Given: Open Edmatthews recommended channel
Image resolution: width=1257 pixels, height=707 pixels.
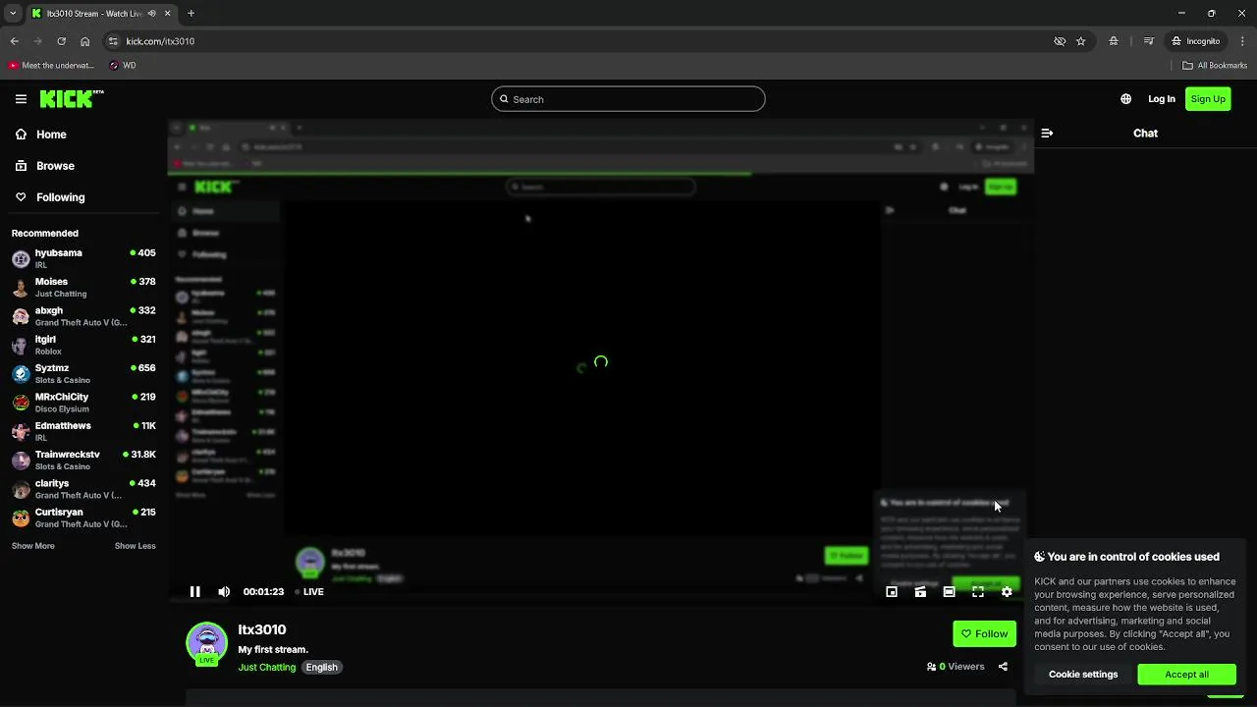Looking at the screenshot, I should tap(83, 431).
